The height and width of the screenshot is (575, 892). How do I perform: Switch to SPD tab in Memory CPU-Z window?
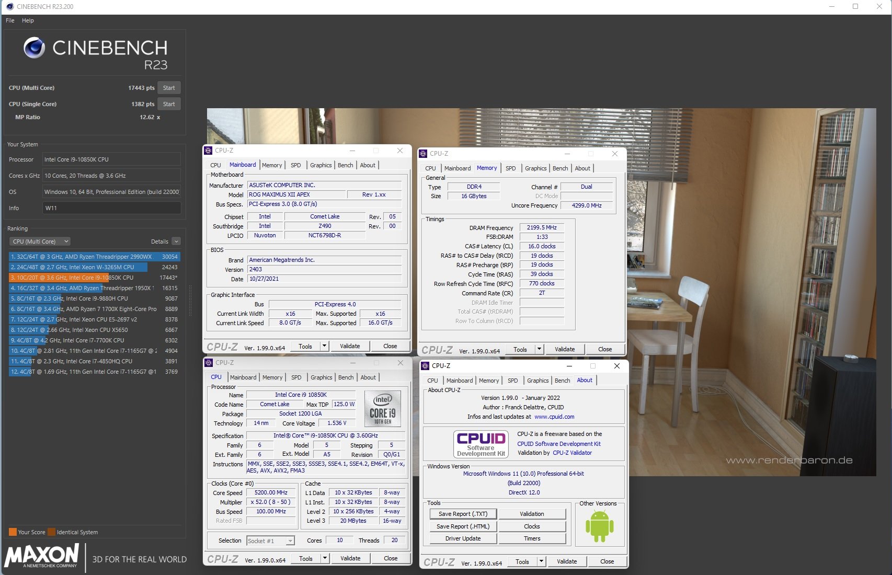pyautogui.click(x=511, y=168)
